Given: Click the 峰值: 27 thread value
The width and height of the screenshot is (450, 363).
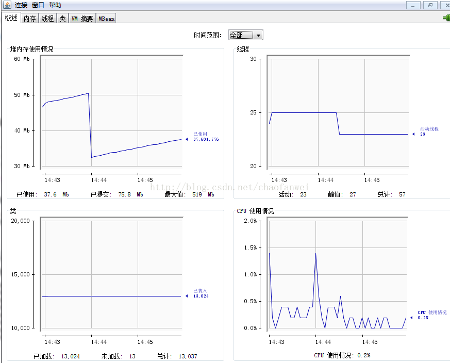Looking at the screenshot, I should [x=342, y=194].
